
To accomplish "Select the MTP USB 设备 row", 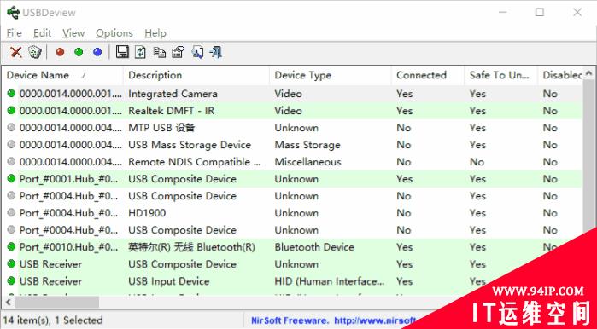I will [292, 128].
